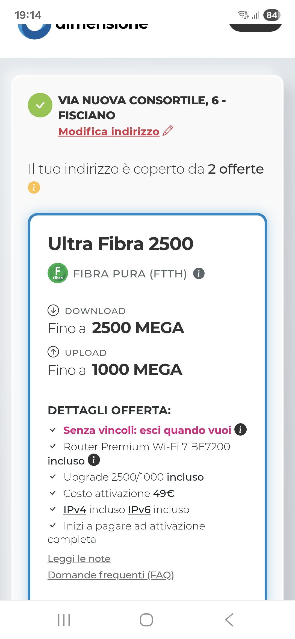
Task: Open the Modifica indirizzo link
Action: tap(109, 131)
